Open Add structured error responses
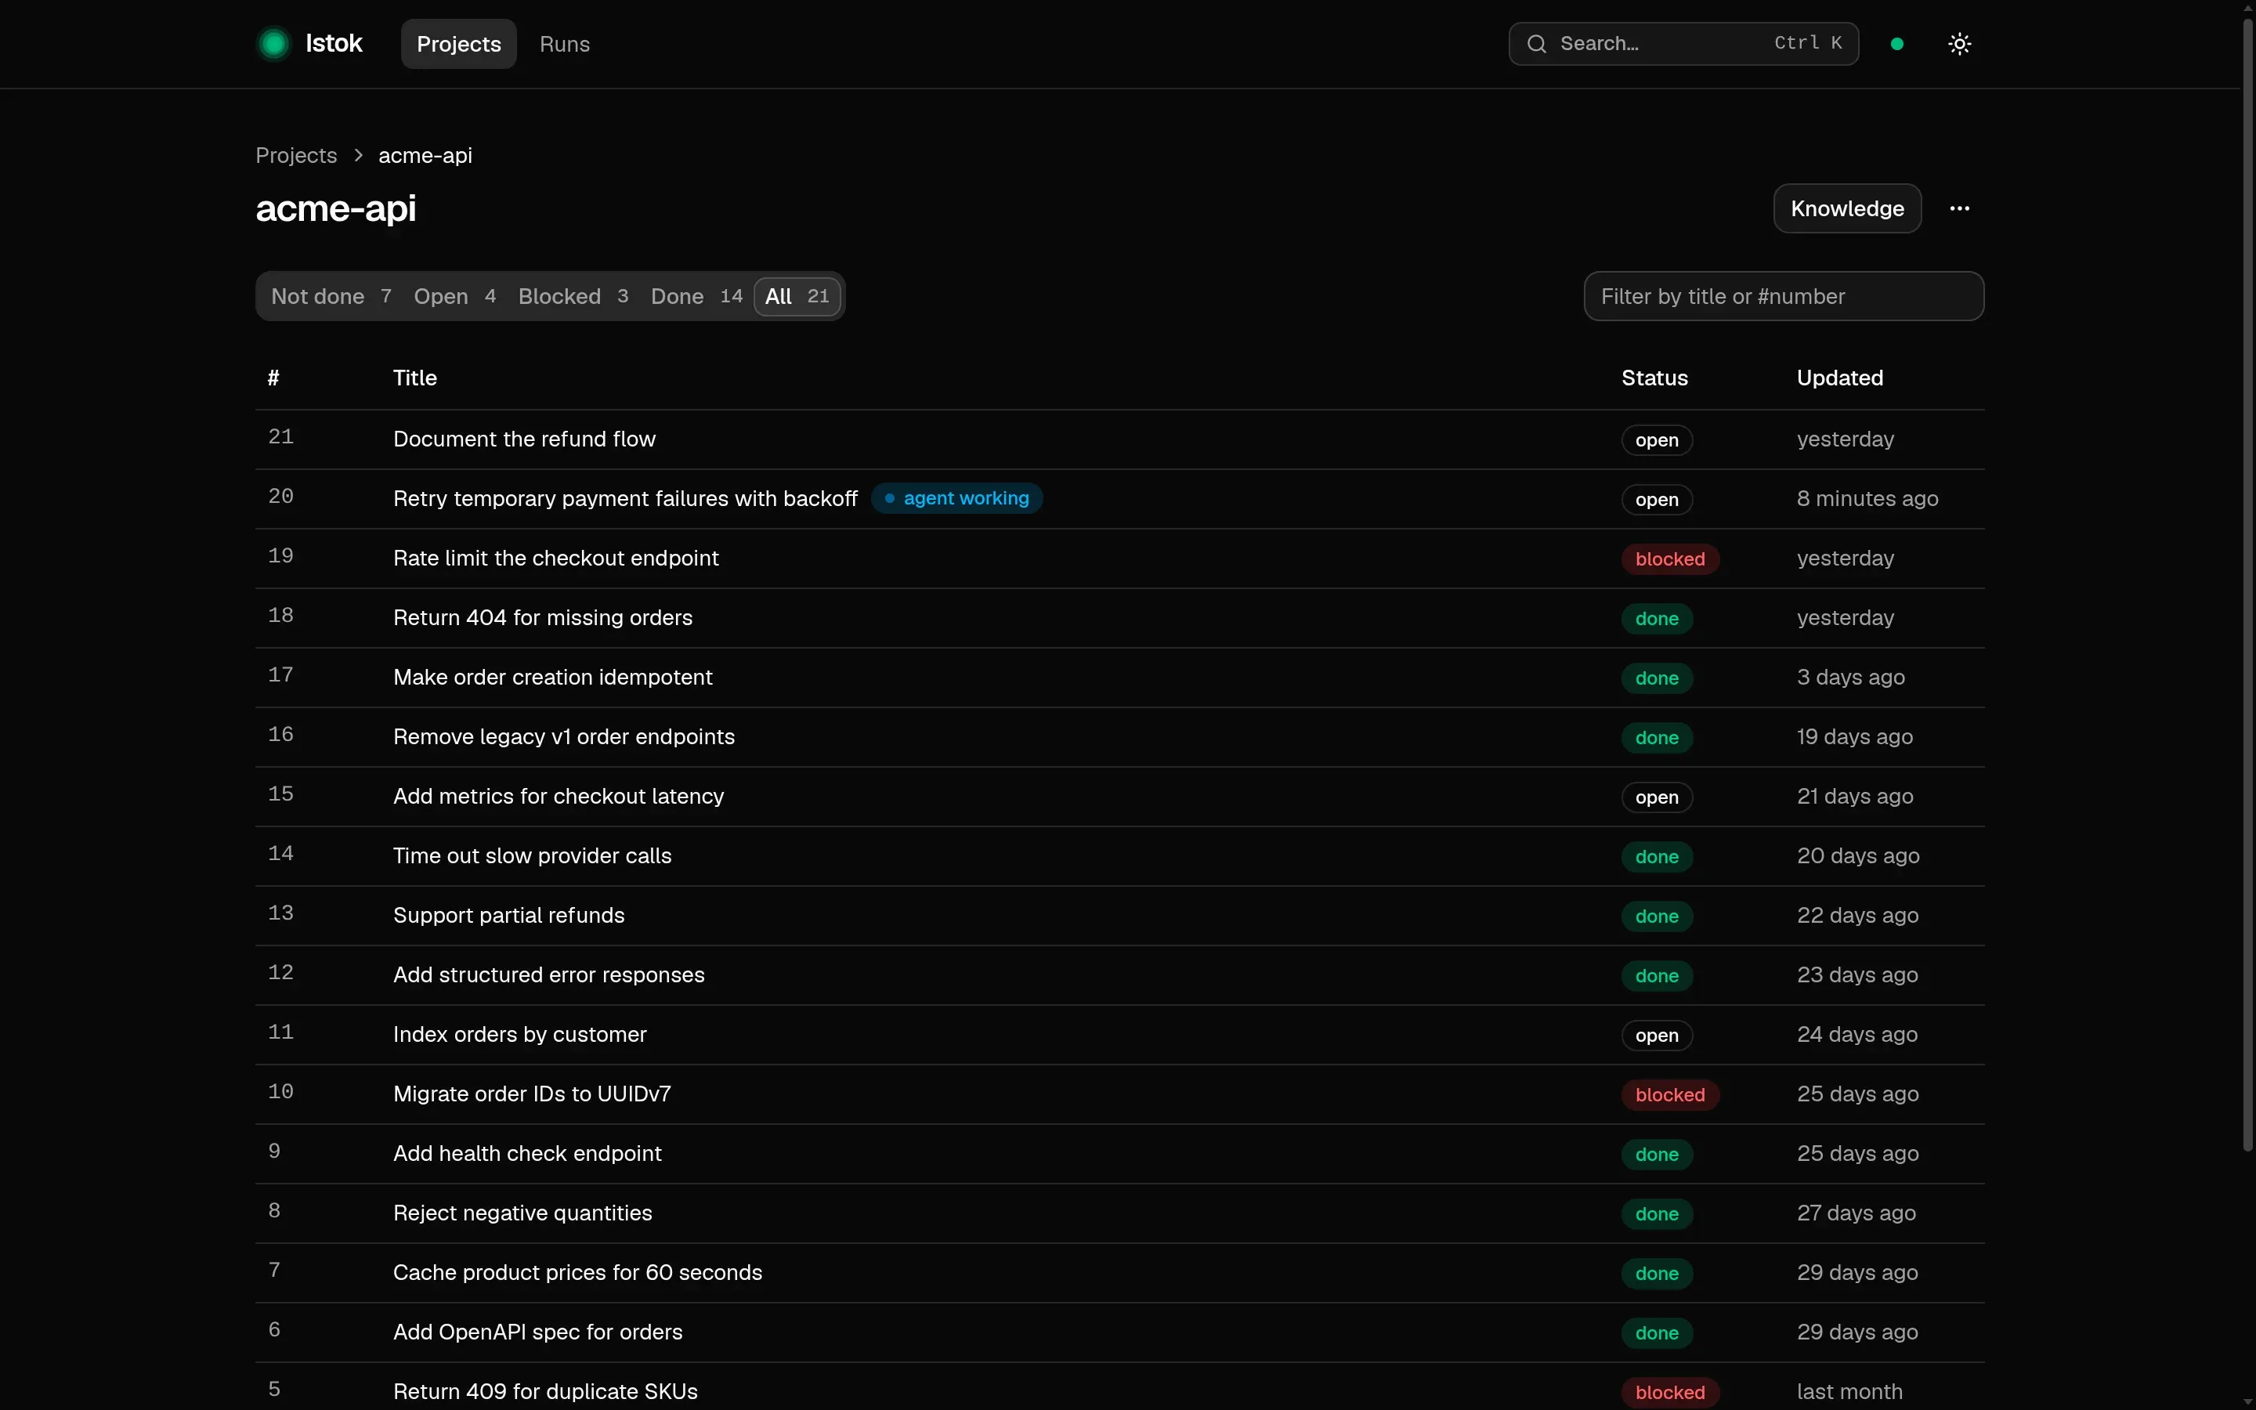The height and width of the screenshot is (1410, 2256). [x=549, y=975]
